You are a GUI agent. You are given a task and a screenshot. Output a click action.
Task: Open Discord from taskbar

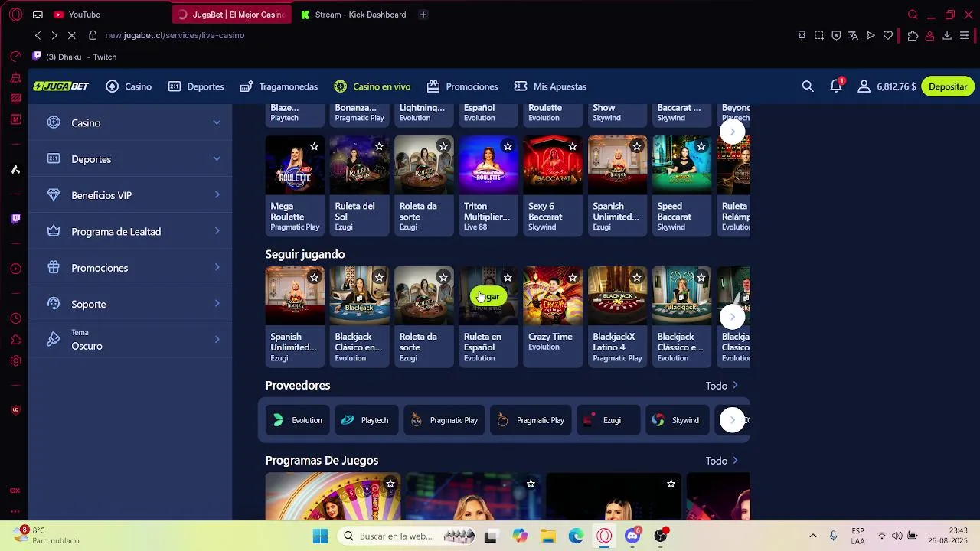(x=632, y=536)
